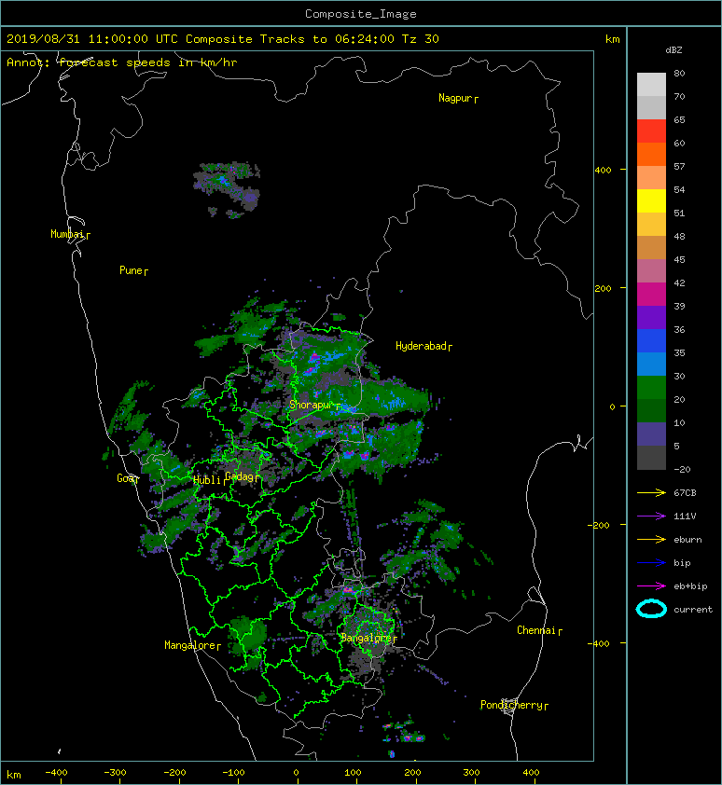
Task: Click the 65 dBZ red color swatch
Action: click(x=651, y=131)
